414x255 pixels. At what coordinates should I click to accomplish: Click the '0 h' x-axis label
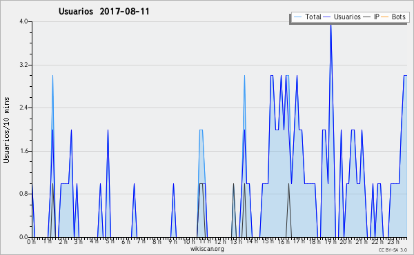click(32, 241)
